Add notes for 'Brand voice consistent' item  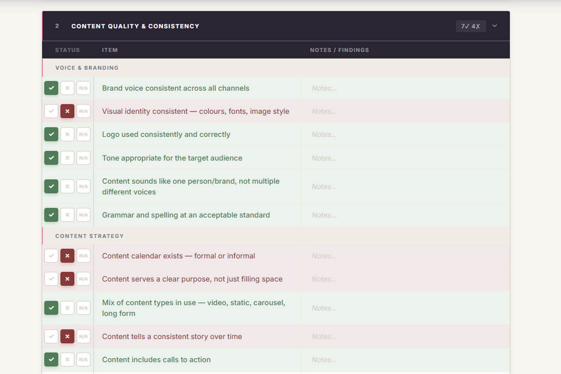[406, 88]
